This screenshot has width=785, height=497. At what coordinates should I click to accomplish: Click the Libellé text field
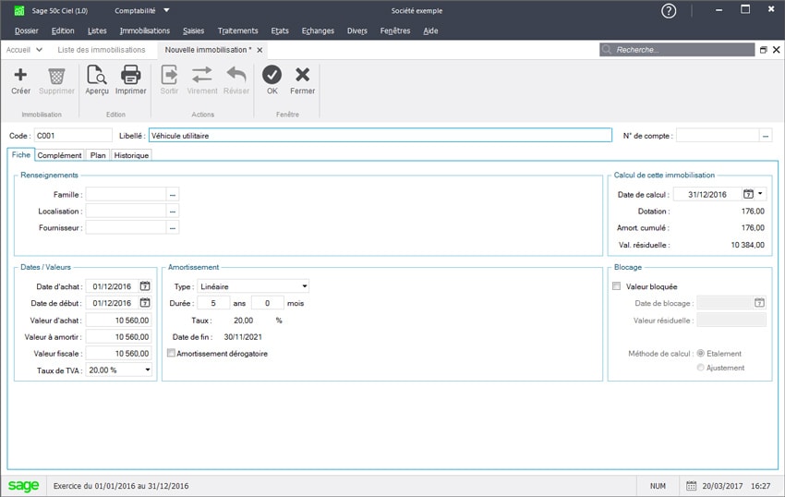380,136
